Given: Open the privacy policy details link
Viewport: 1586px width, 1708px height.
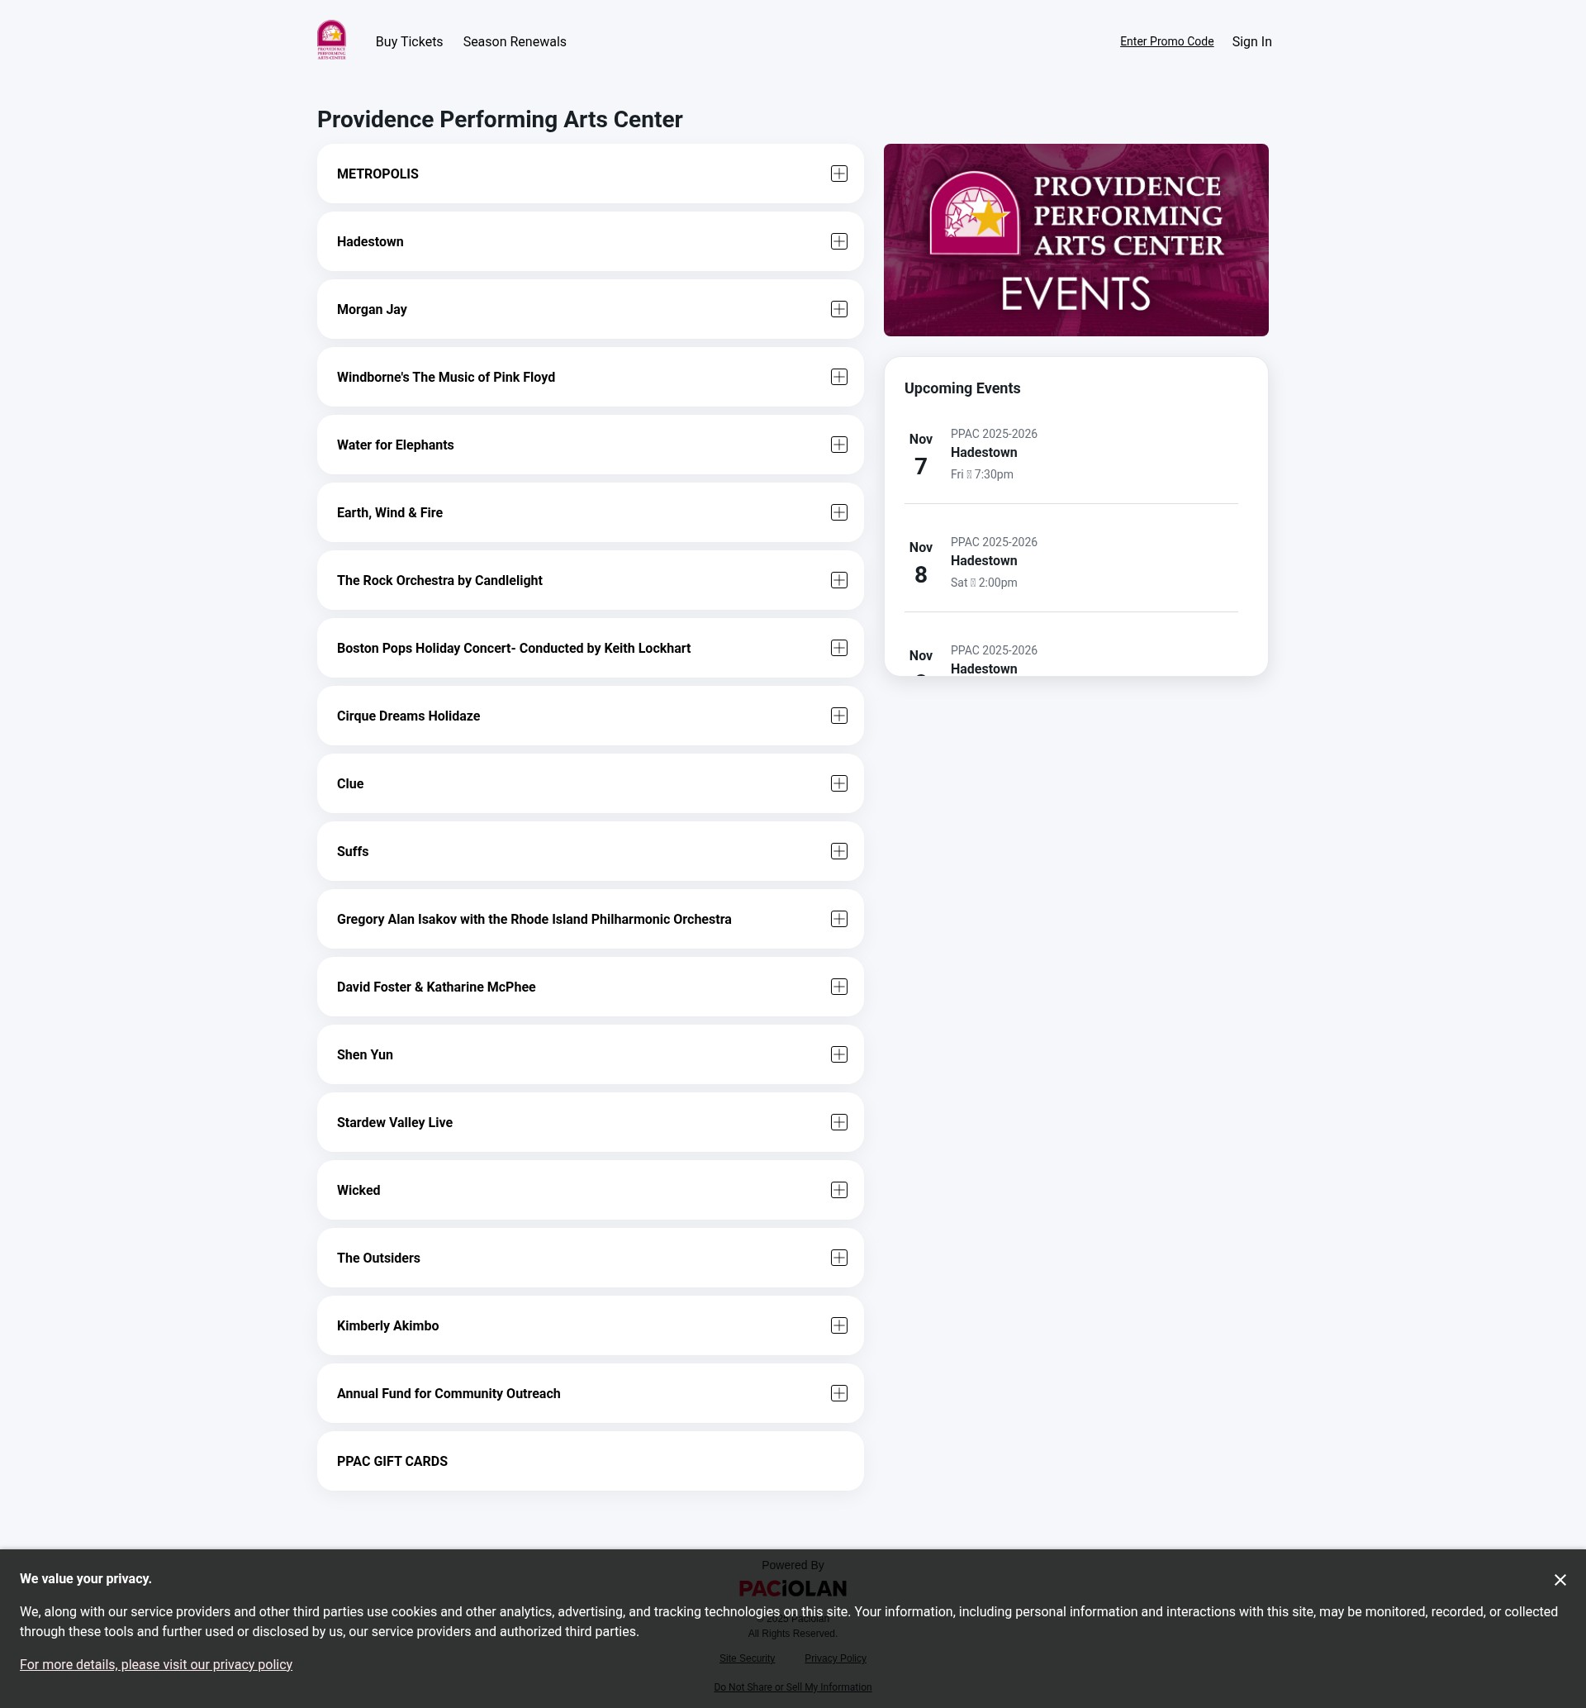Looking at the screenshot, I should pos(156,1664).
